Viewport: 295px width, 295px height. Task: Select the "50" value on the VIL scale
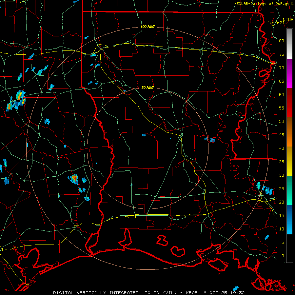click(x=282, y=122)
